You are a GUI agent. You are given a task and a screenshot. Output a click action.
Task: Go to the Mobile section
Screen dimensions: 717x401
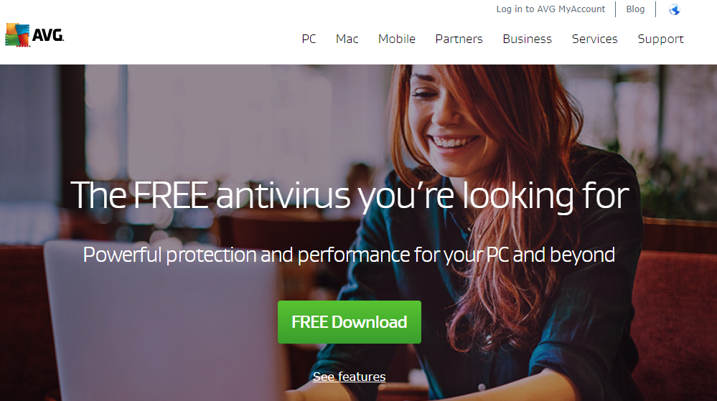(396, 39)
